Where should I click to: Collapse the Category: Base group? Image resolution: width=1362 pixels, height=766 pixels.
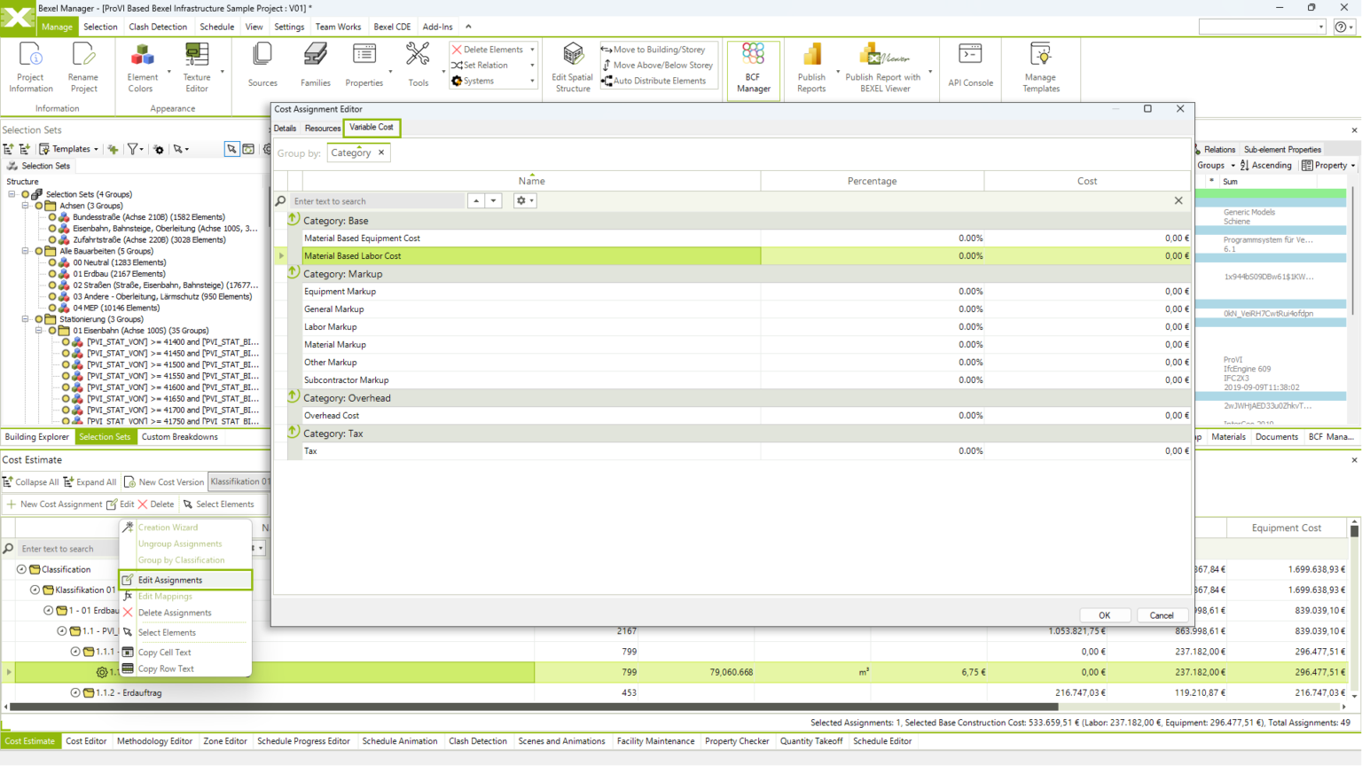[x=293, y=218]
